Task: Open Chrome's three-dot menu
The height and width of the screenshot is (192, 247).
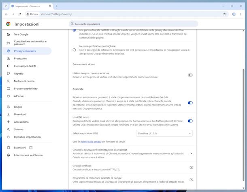Action: (241, 14)
